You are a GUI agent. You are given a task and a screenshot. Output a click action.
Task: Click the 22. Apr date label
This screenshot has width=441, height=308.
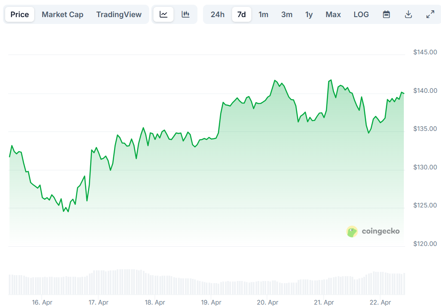pyautogui.click(x=380, y=302)
